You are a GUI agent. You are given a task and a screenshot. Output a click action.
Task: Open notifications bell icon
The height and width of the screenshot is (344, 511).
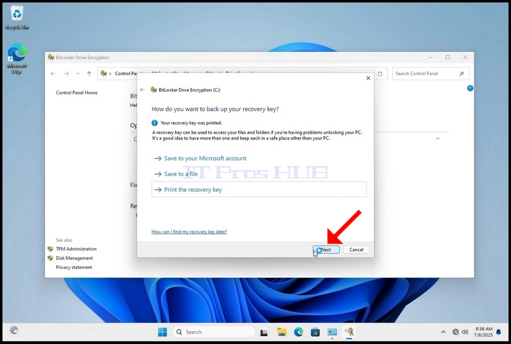tap(498, 332)
